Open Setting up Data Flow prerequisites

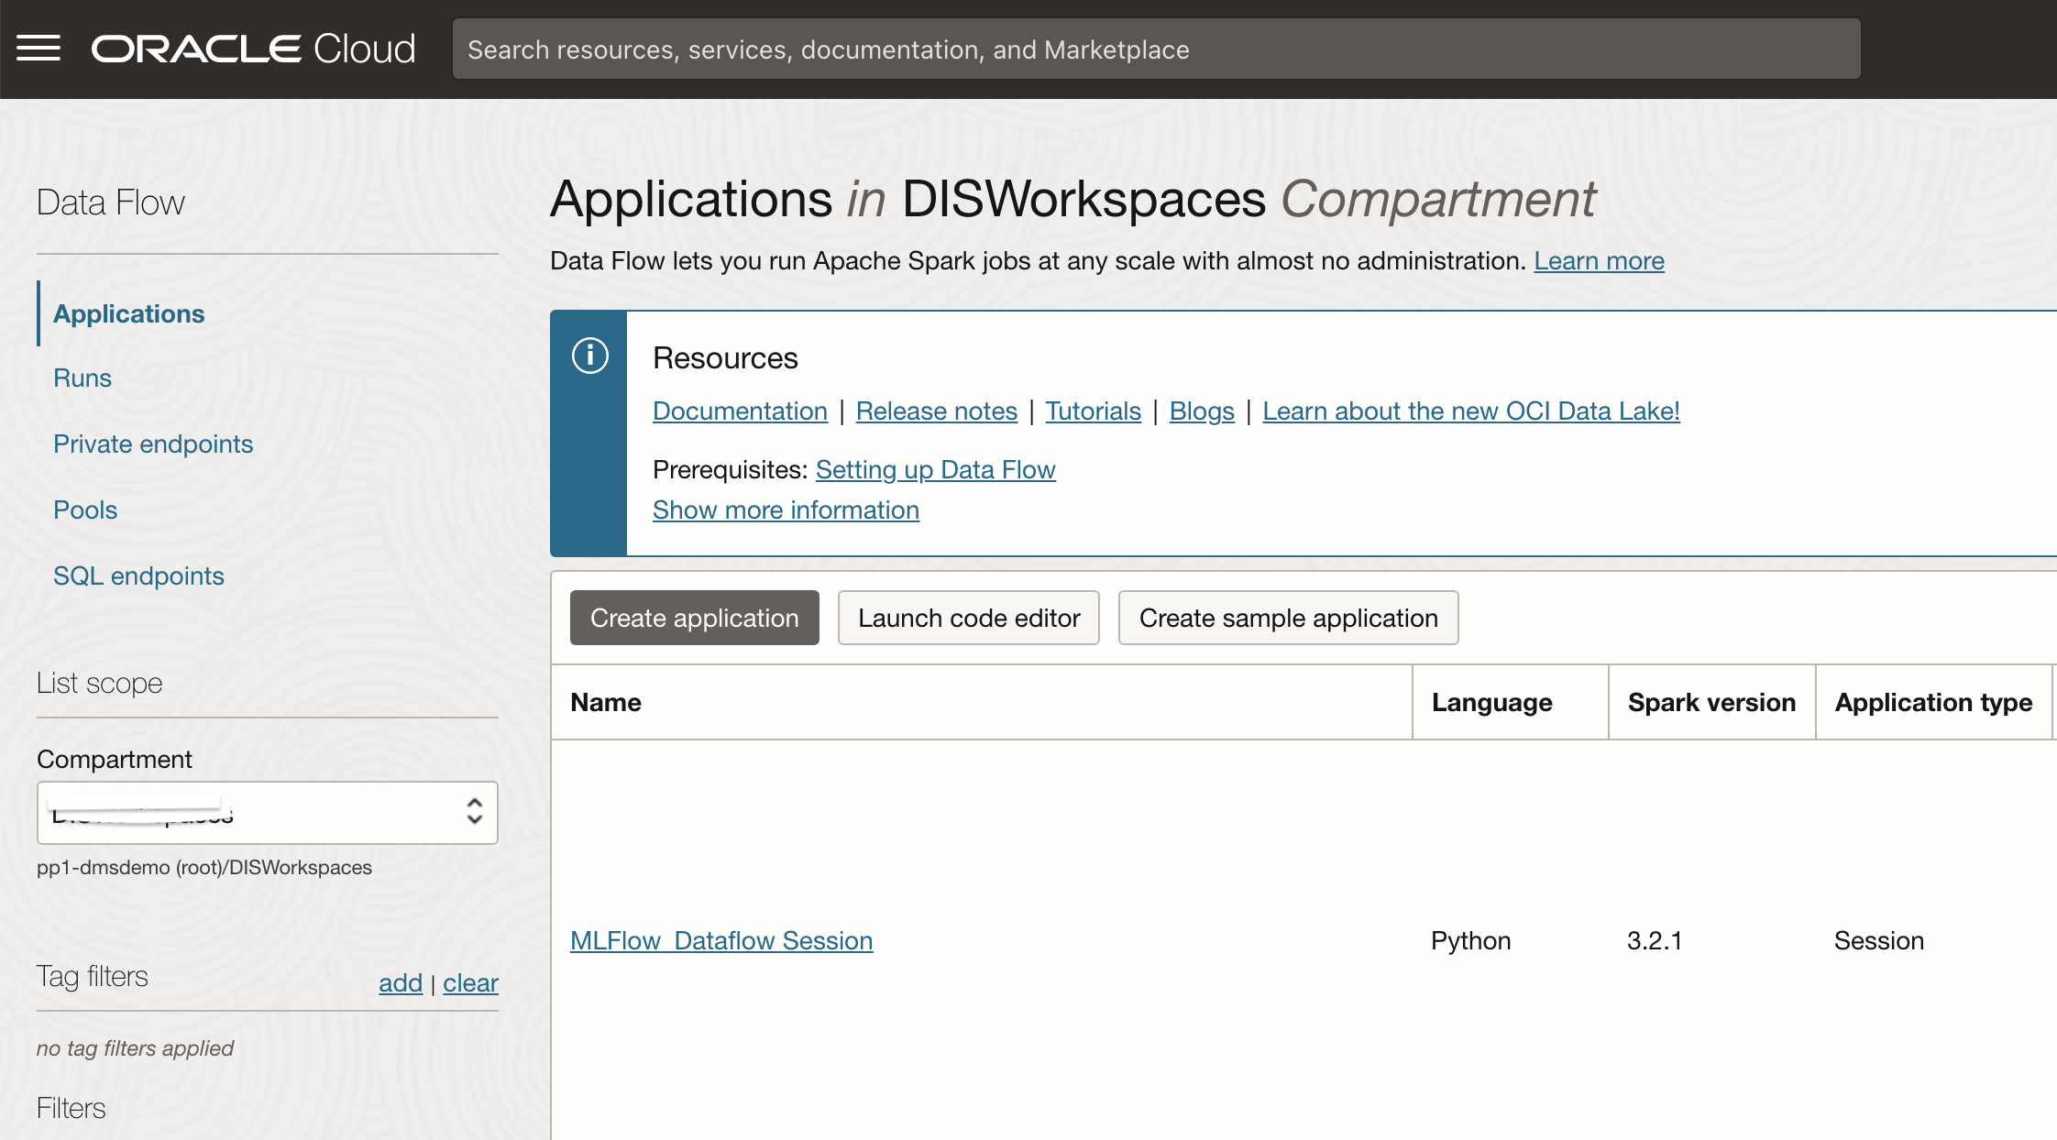[936, 469]
